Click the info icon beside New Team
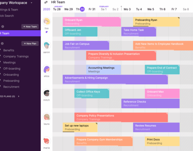Screen dimensions: 193x151 [x=2, y=27]
